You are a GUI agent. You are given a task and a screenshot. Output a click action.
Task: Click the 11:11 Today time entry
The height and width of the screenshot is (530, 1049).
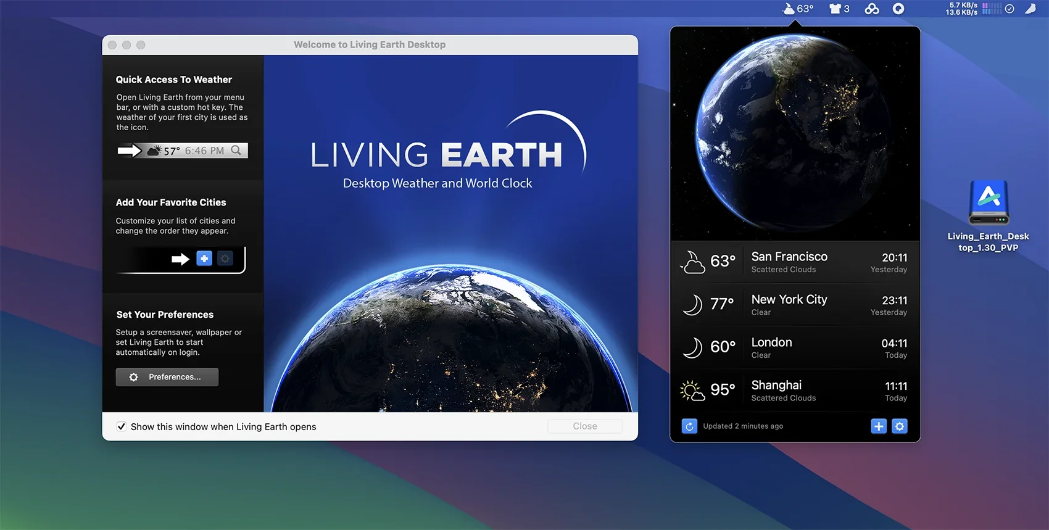coord(896,391)
